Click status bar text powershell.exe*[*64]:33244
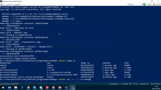 [9, 84]
